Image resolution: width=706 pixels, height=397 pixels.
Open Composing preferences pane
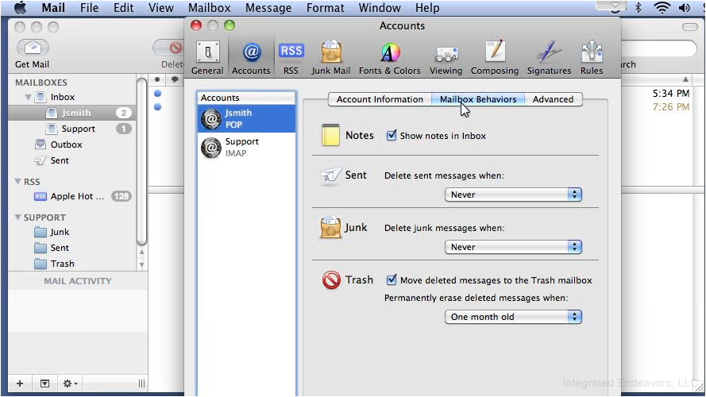(x=495, y=58)
